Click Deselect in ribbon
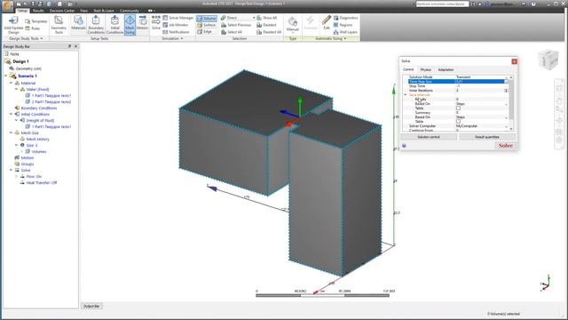 coord(266,25)
